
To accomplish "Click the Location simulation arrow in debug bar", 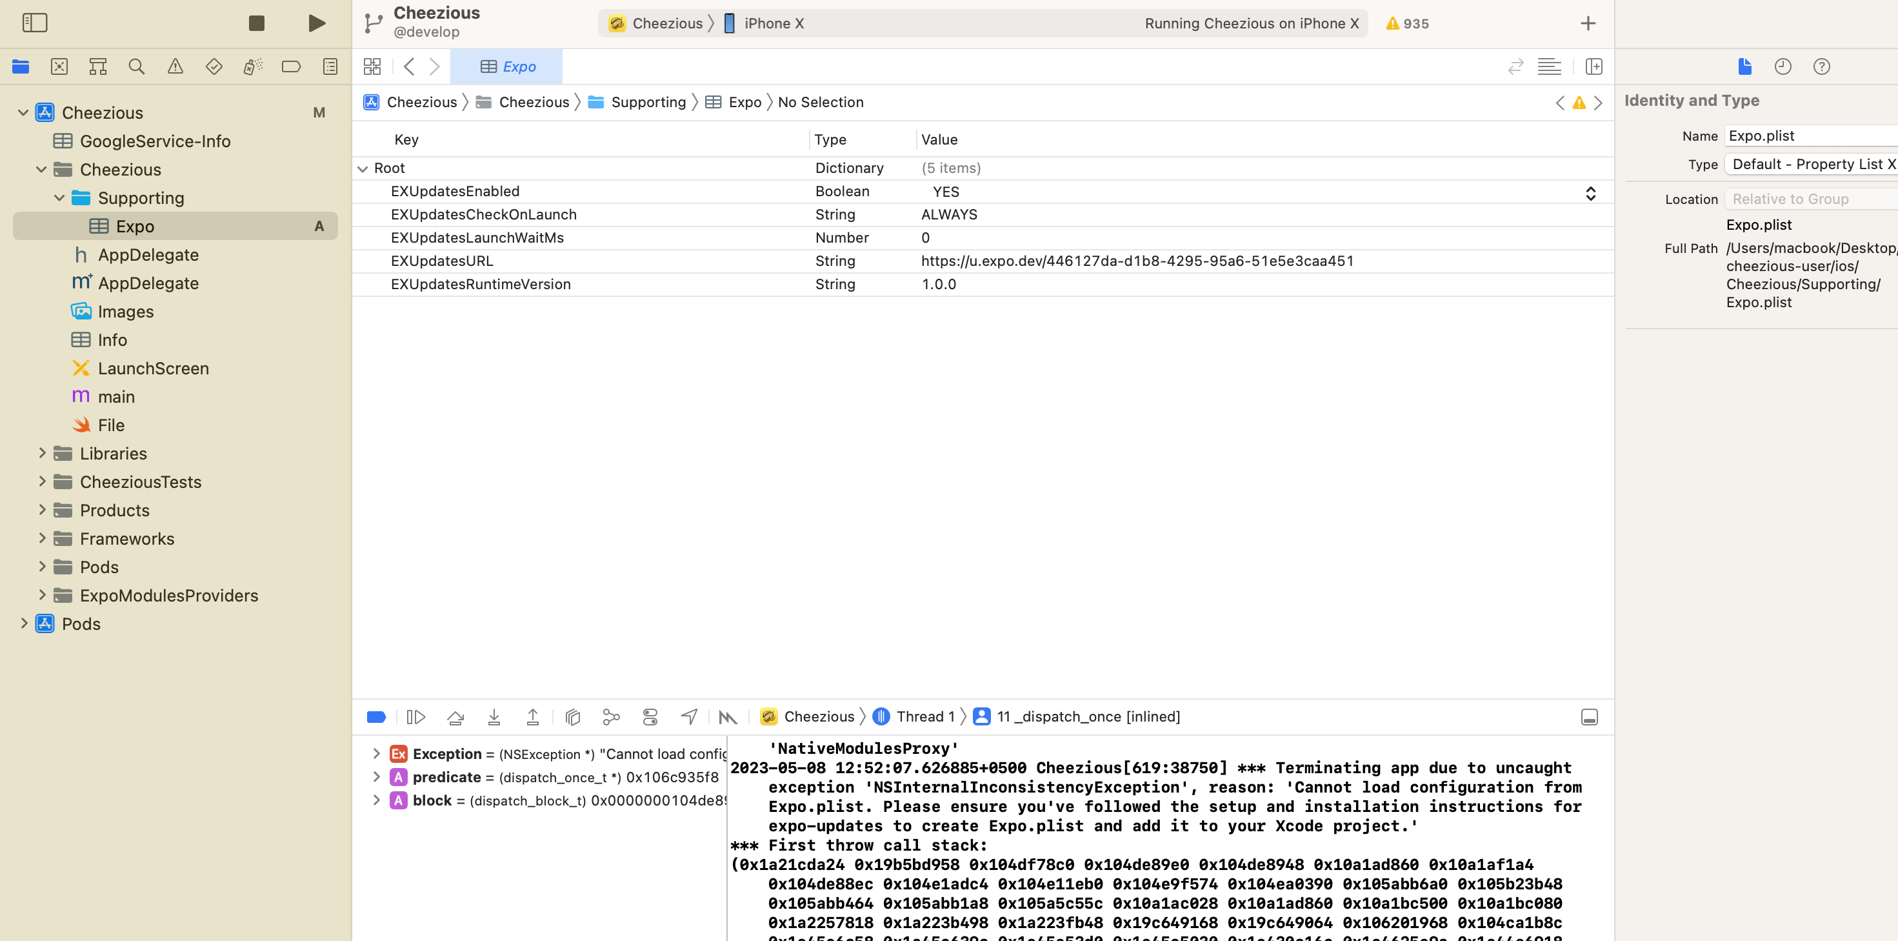I will 688,716.
